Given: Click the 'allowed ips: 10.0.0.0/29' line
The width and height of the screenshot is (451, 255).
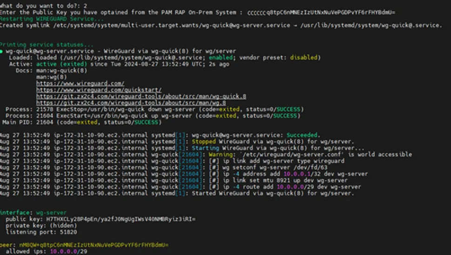Looking at the screenshot, I should tap(46, 251).
